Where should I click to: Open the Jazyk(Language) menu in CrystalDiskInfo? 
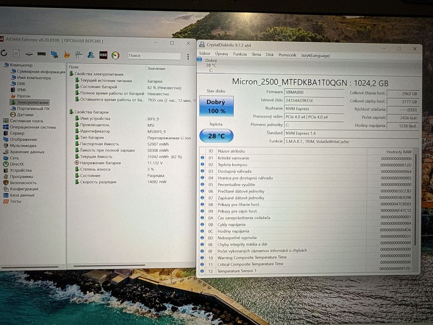(x=316, y=56)
